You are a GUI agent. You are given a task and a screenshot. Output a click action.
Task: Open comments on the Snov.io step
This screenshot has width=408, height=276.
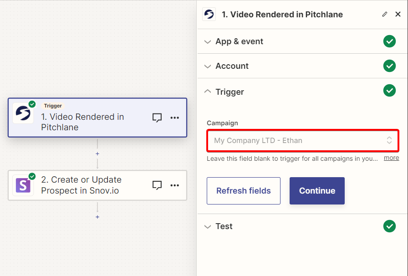(157, 185)
